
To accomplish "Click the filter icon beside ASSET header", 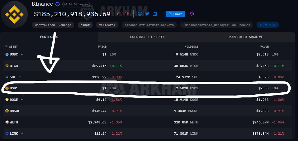I will tap(6, 47).
